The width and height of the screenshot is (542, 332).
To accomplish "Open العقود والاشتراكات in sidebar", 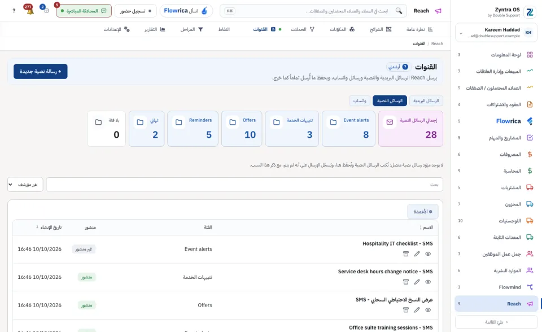I will point(496,104).
